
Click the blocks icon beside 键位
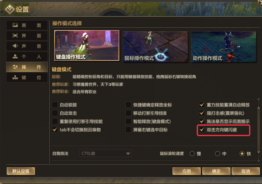click(15, 77)
